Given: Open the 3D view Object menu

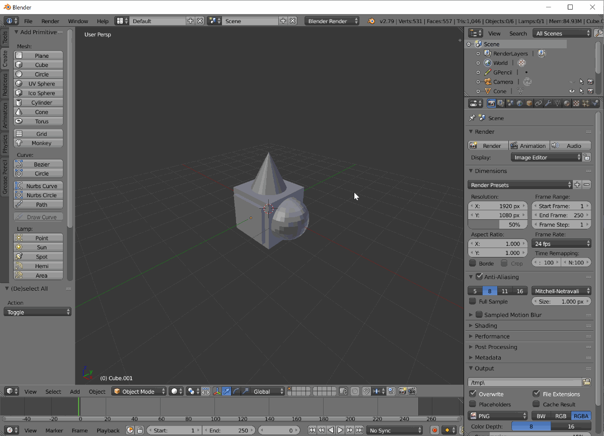Looking at the screenshot, I should (x=97, y=391).
